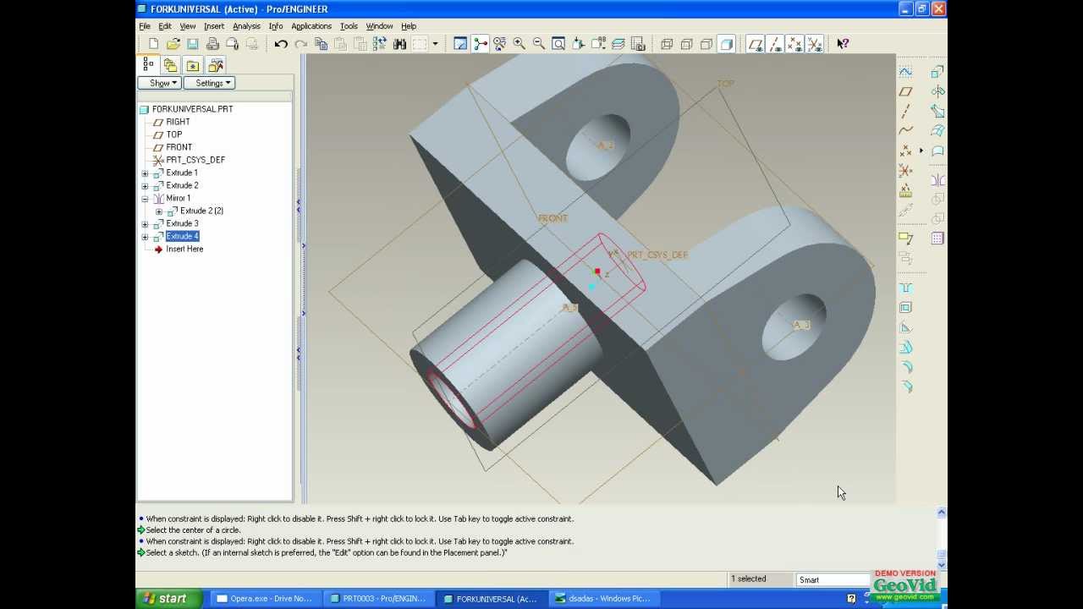Viewport: 1083px width, 609px height.
Task: Open the layers icon in toolbar
Action: [618, 44]
